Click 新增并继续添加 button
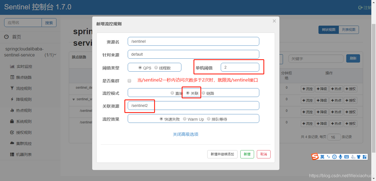Viewport: 376px width, 181px height. coord(222,154)
